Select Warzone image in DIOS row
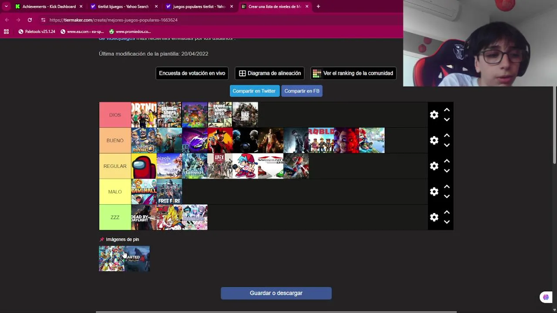This screenshot has height=313, width=557. 245,115
